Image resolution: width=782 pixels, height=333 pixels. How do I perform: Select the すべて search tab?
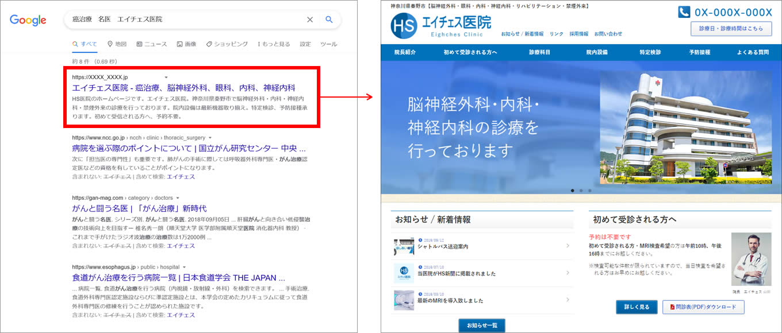85,44
